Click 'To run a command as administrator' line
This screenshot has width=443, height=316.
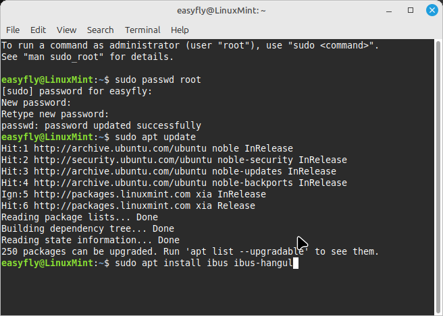(x=190, y=45)
